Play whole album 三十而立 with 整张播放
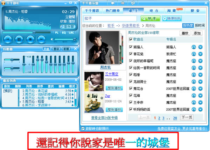 pyautogui.click(x=114, y=88)
